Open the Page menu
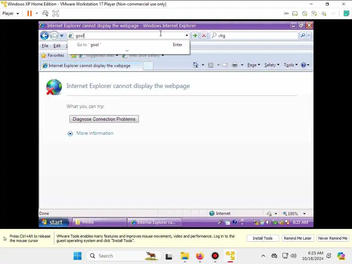The width and height of the screenshot is (352, 264). [254, 65]
